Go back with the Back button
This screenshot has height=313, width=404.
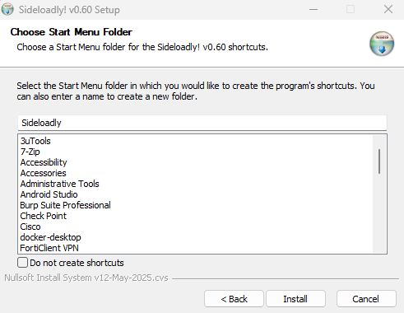(234, 299)
